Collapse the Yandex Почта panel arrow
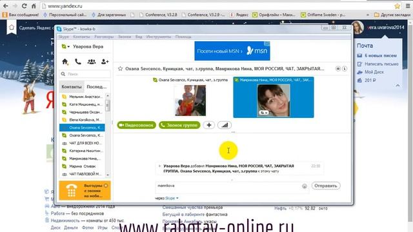Screen dimensions: 413x232 tap(398, 85)
